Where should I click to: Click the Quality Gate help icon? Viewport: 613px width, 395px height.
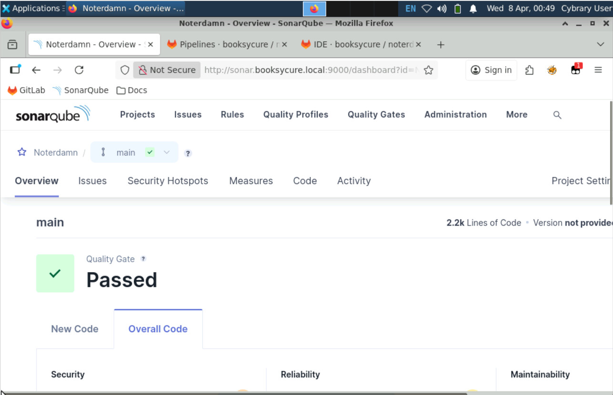click(143, 259)
